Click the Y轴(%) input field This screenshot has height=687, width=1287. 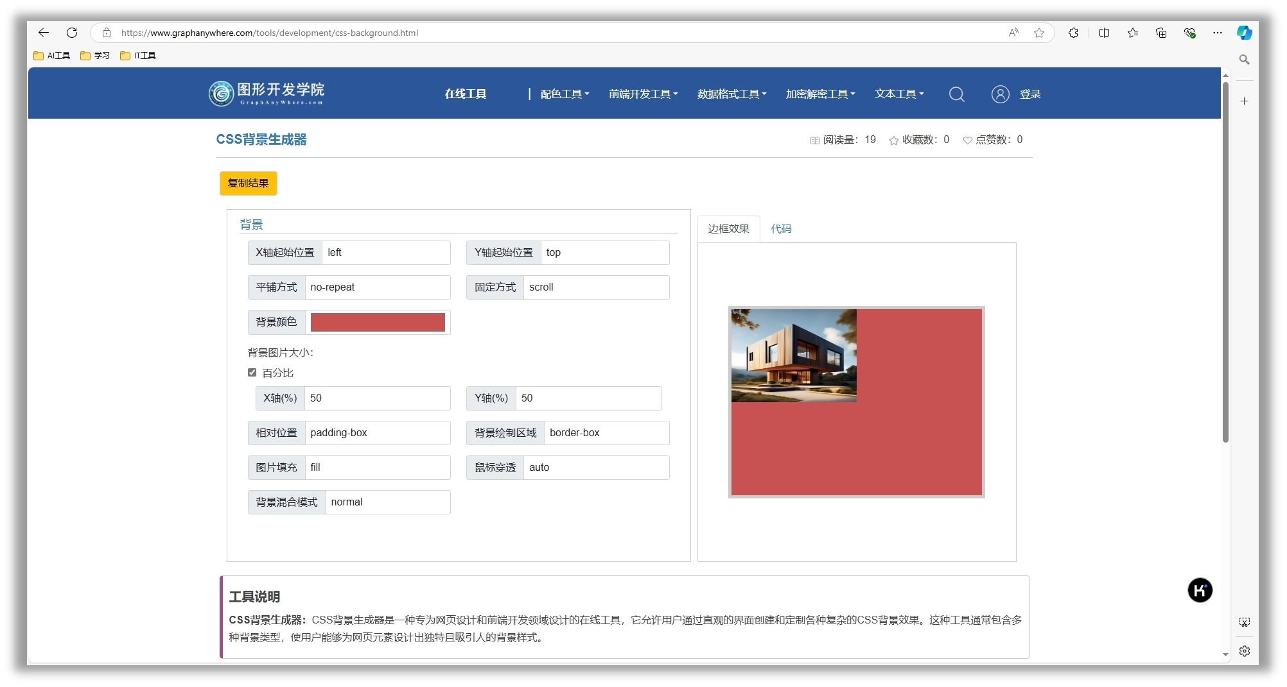[x=589, y=398]
